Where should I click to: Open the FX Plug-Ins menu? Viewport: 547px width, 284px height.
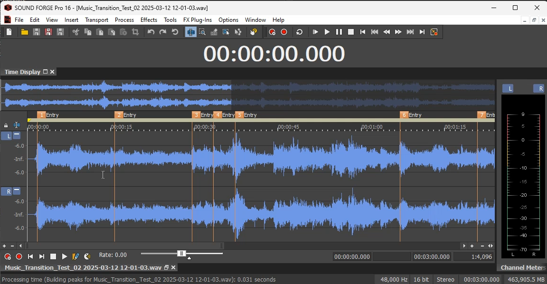(198, 20)
